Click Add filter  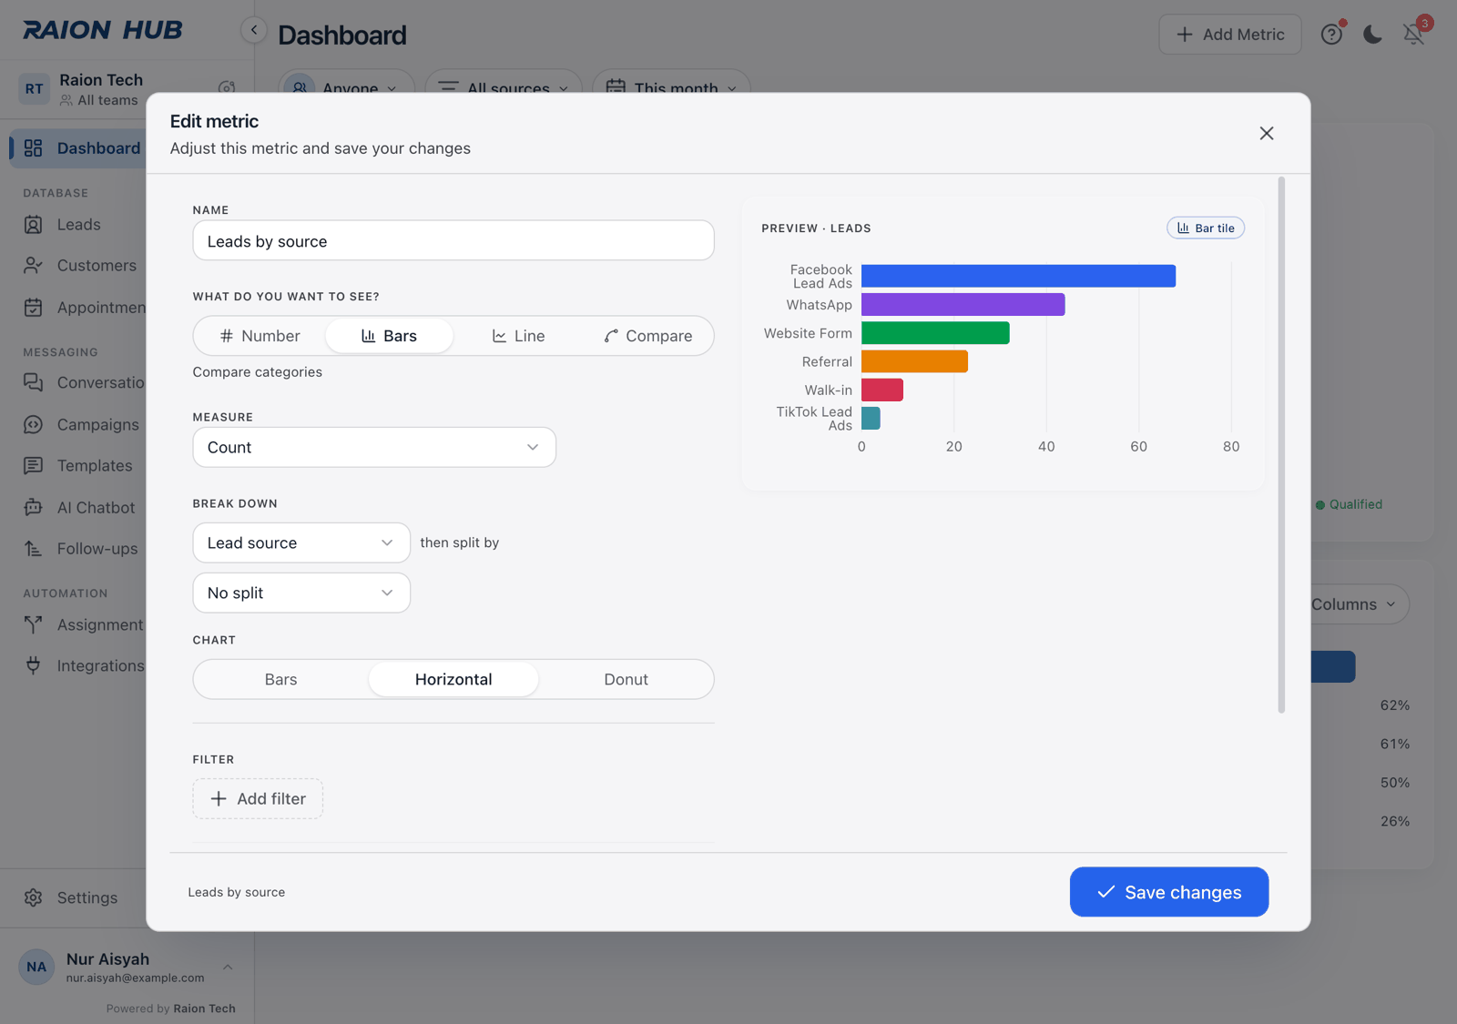tap(258, 799)
